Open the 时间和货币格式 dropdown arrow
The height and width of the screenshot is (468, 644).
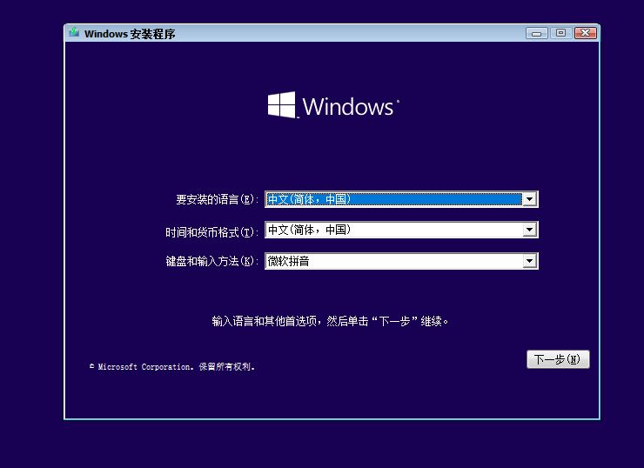[x=529, y=230]
